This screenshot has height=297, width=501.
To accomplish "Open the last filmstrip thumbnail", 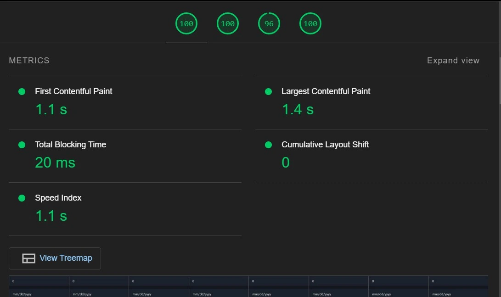I will pos(458,286).
